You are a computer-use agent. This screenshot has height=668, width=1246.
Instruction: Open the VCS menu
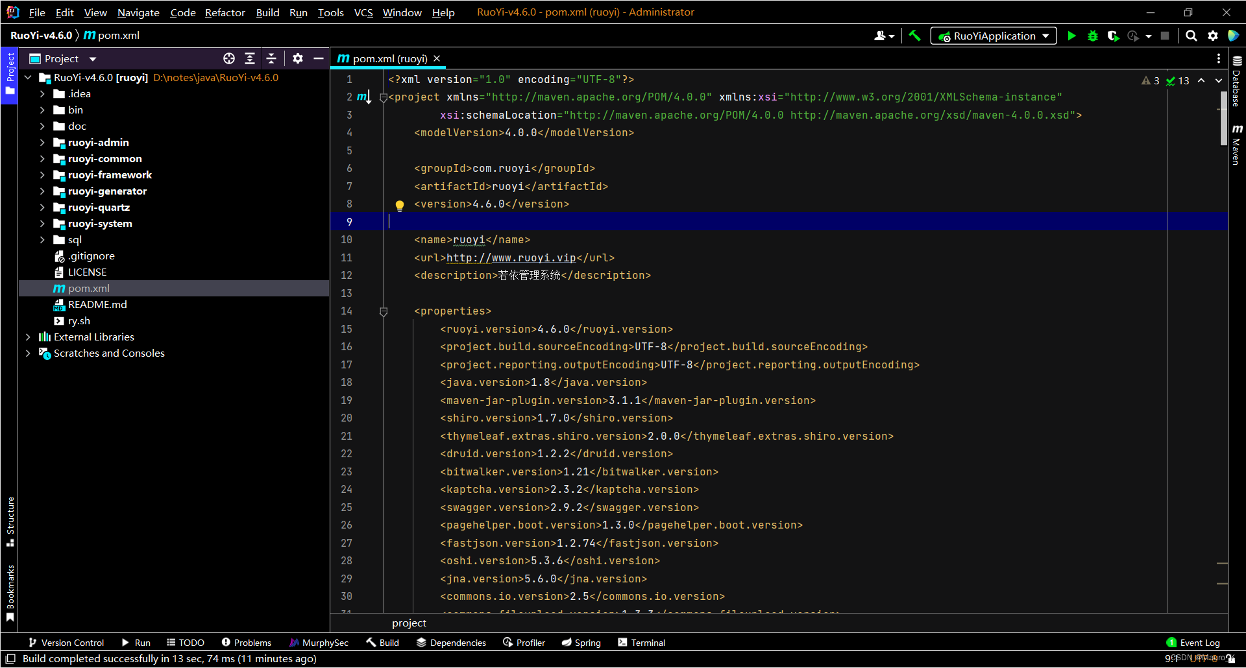tap(363, 12)
